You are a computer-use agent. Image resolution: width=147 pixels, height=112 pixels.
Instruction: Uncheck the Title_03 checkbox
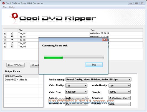point(12,46)
